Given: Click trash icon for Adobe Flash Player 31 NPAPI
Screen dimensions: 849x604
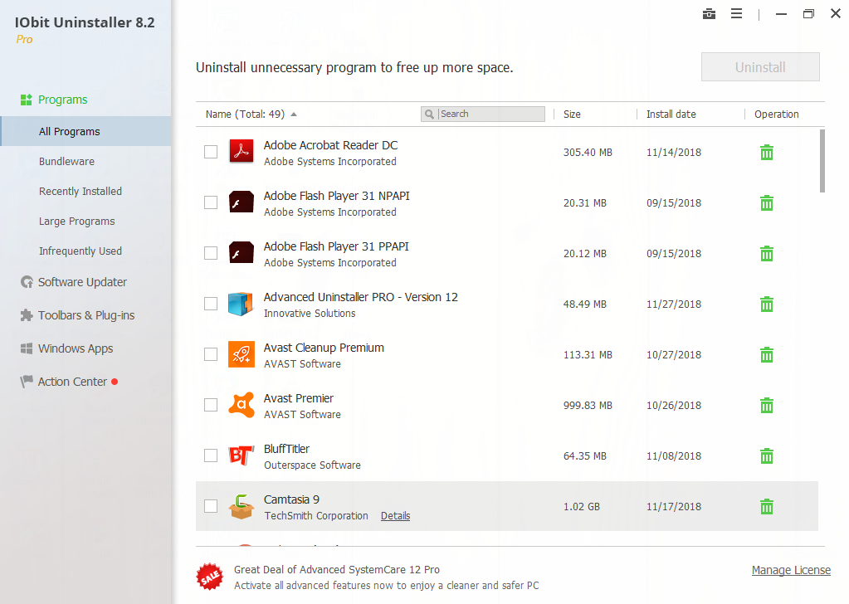Looking at the screenshot, I should point(766,203).
